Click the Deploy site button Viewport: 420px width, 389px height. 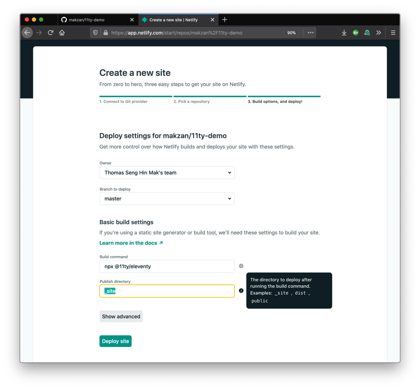click(116, 341)
